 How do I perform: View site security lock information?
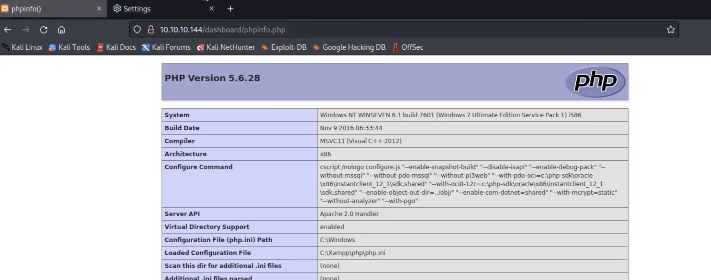[151, 30]
